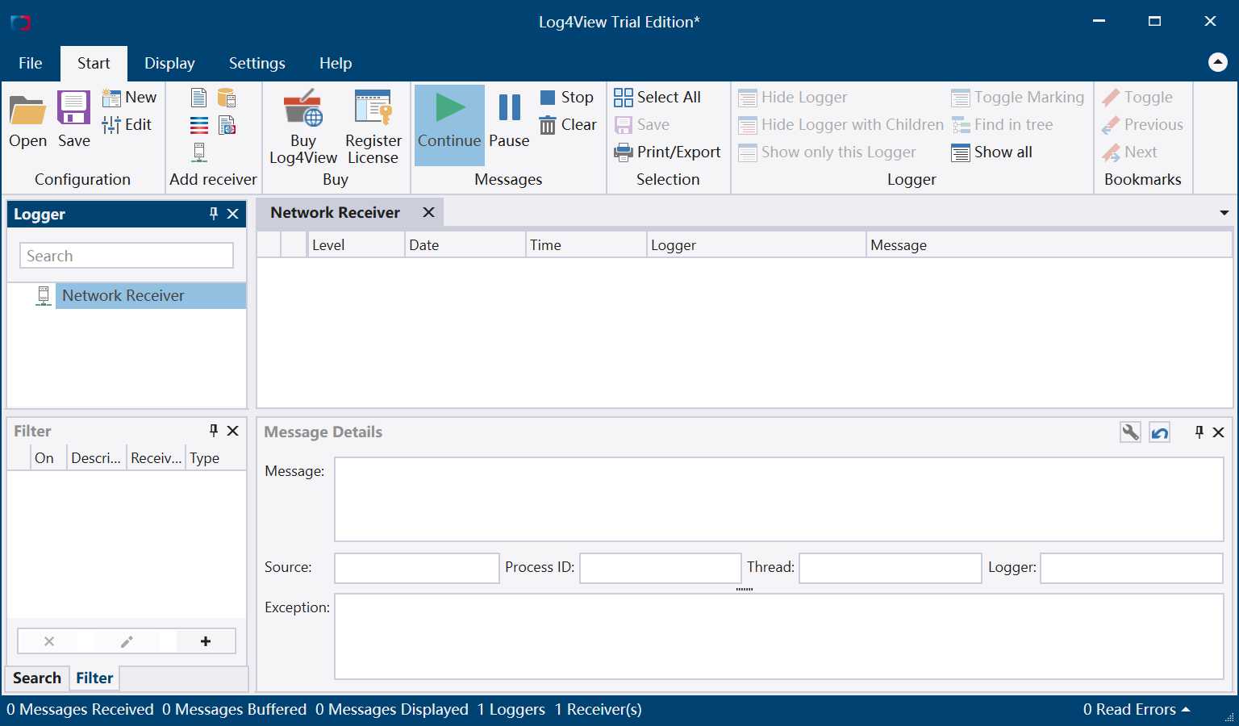
Task: Click Show all loggers
Action: coord(991,152)
